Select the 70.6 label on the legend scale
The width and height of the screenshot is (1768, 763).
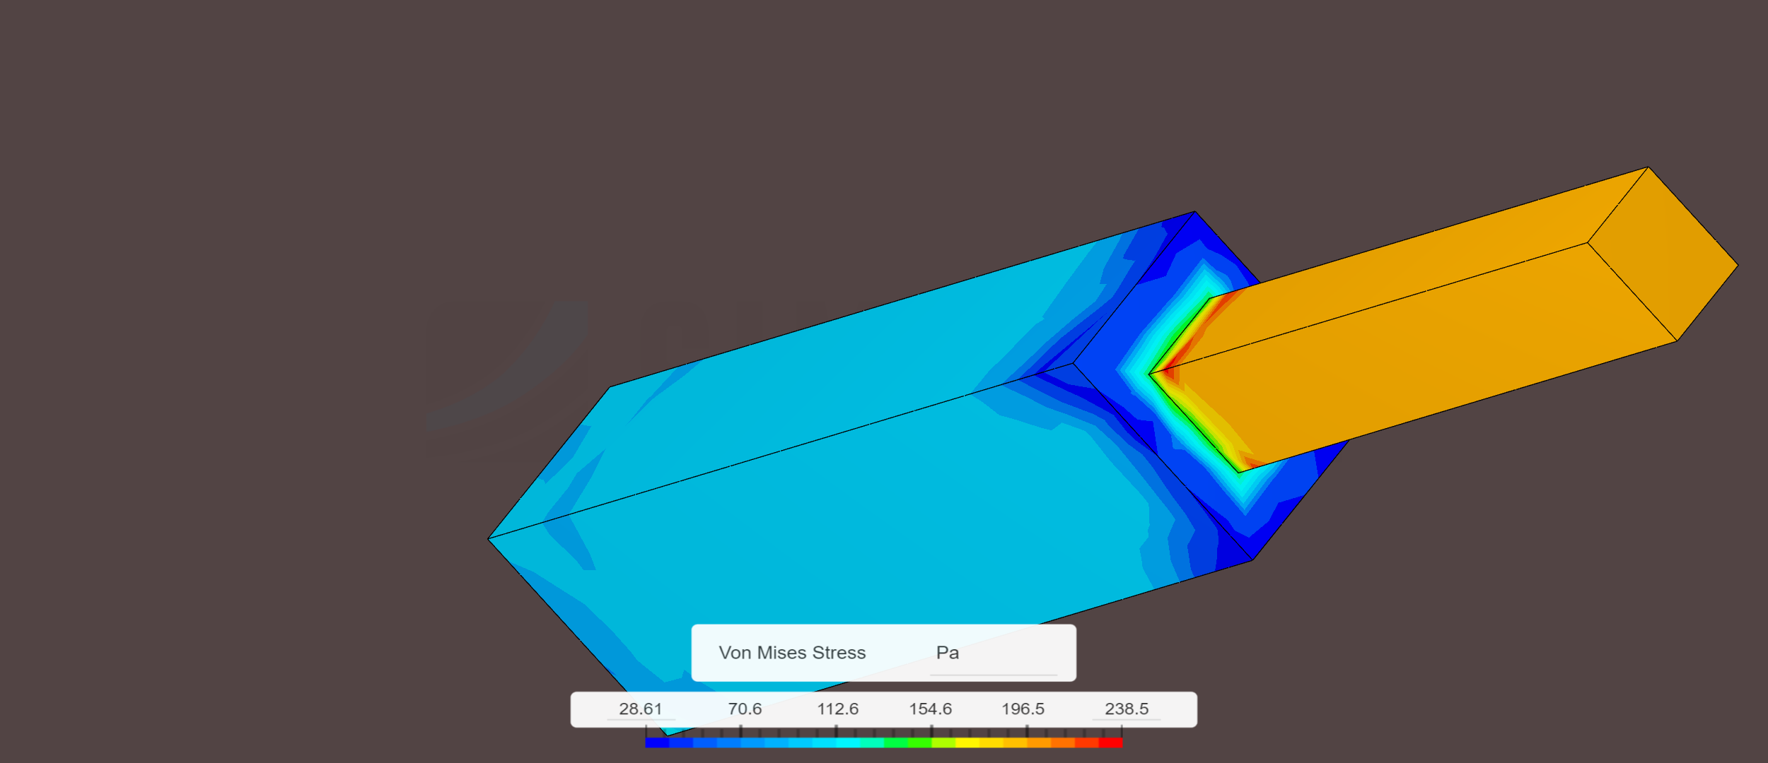tap(744, 709)
